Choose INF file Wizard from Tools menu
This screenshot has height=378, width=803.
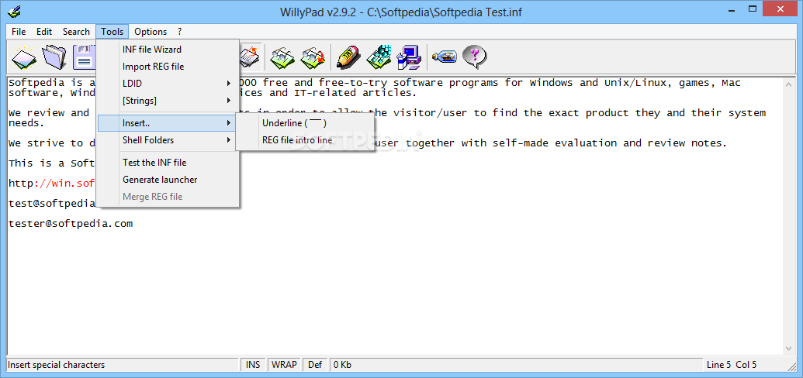coord(168,50)
